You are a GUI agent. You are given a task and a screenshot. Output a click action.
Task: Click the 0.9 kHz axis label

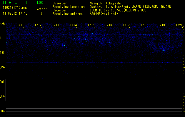click(x=2, y=67)
